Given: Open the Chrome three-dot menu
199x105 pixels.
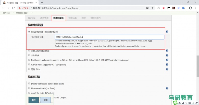Looking at the screenshot, I should tap(196, 8).
